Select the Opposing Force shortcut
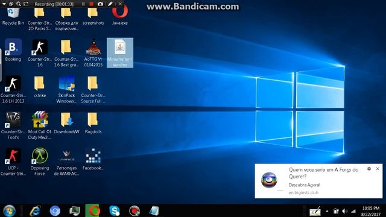This screenshot has width=386, height=217. coord(40,162)
